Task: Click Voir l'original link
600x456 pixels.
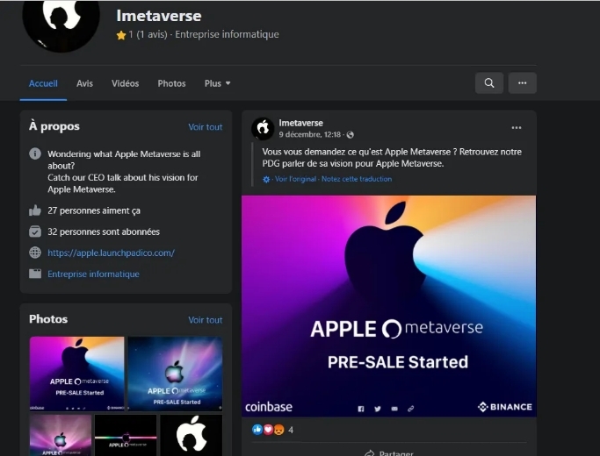Action: click(296, 179)
